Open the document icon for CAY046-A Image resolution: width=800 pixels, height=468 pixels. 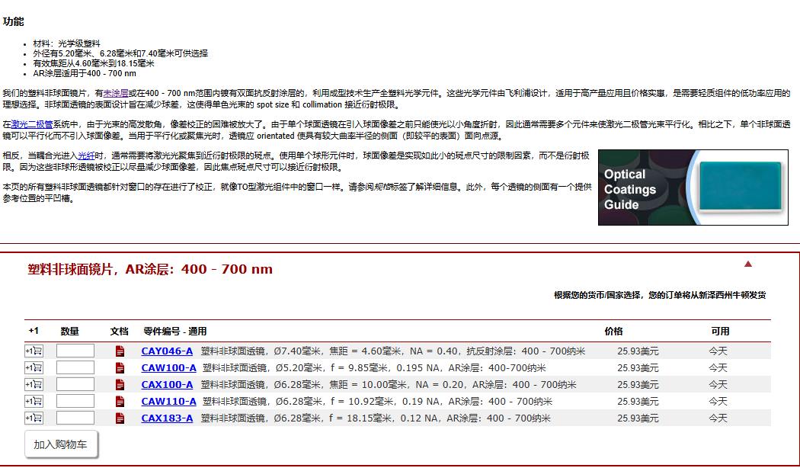[x=120, y=351]
